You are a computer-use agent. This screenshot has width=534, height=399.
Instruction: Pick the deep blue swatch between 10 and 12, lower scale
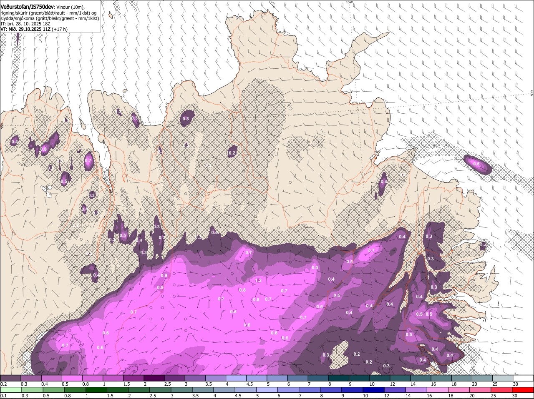[374, 390]
